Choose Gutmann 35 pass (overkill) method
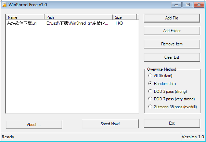Screen dimensions: 206x142 [x=172, y=107]
